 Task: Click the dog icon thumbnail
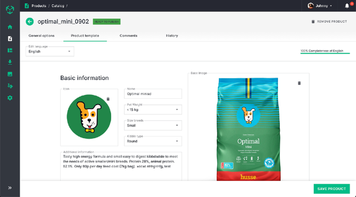(89, 117)
